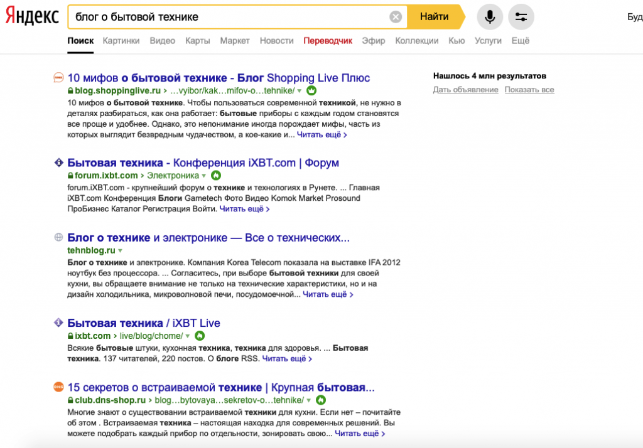Go to the Новости tab
This screenshot has width=643, height=448.
pos(276,41)
